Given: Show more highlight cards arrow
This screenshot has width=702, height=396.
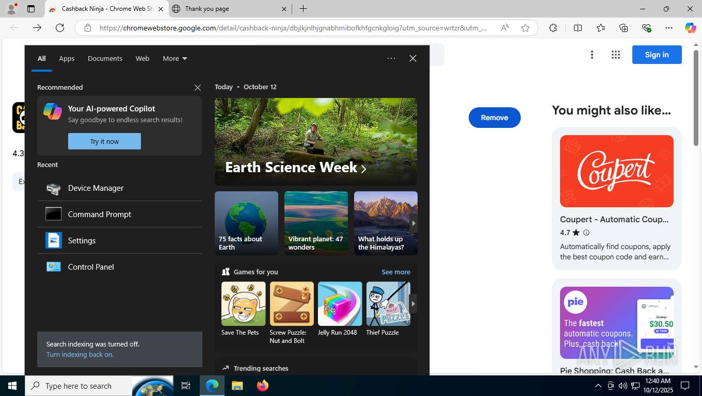Looking at the screenshot, I should click(x=413, y=223).
